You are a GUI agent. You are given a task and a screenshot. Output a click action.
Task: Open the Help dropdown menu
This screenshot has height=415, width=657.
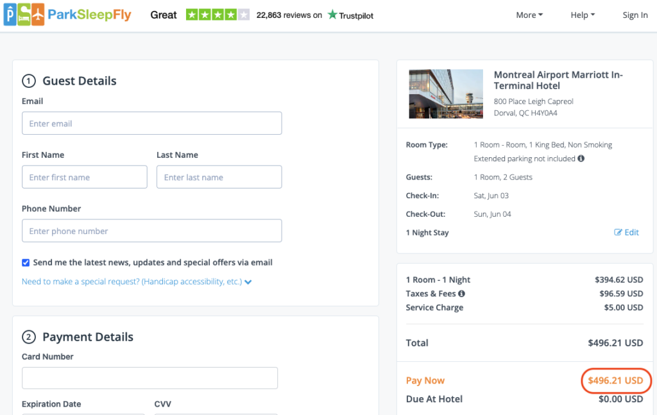click(583, 15)
